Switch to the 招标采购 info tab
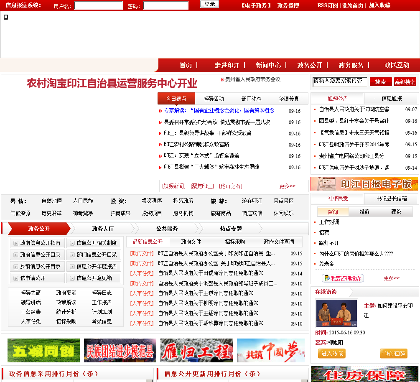Image resolution: width=420 pixels, height=382 pixels. tap(235, 242)
